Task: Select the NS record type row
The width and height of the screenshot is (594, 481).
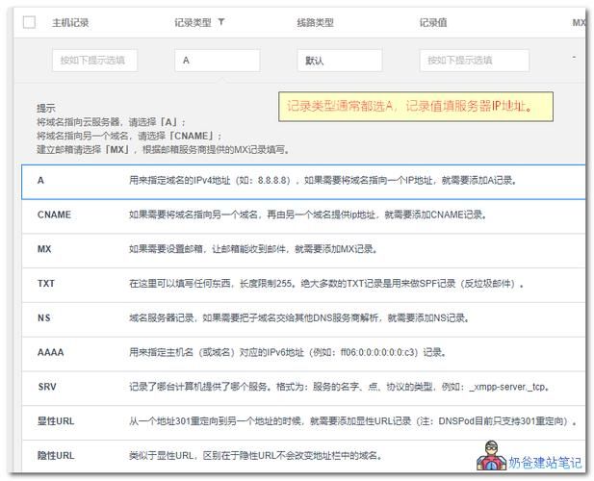Action: [x=303, y=319]
